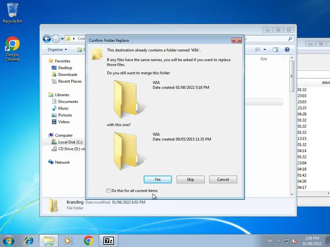The height and width of the screenshot is (247, 330).
Task: Click scrollbar up arrow in Explorer
Action: coord(292,58)
